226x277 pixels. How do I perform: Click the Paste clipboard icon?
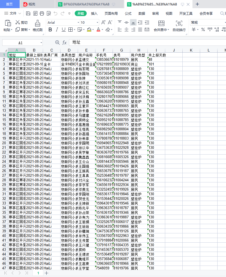[x=8, y=23]
